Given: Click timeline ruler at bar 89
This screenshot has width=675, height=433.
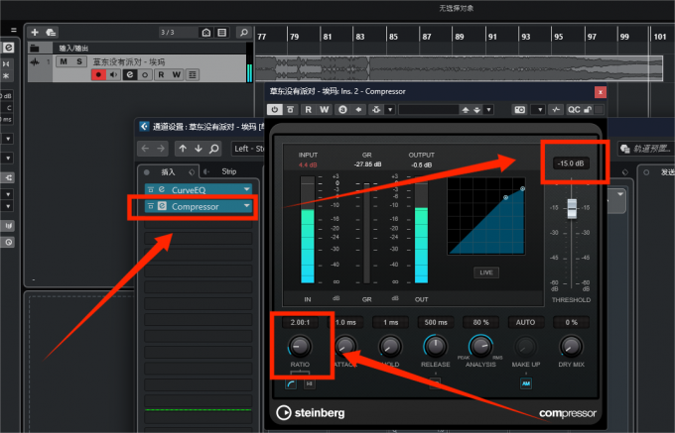Looking at the screenshot, I should (x=460, y=37).
